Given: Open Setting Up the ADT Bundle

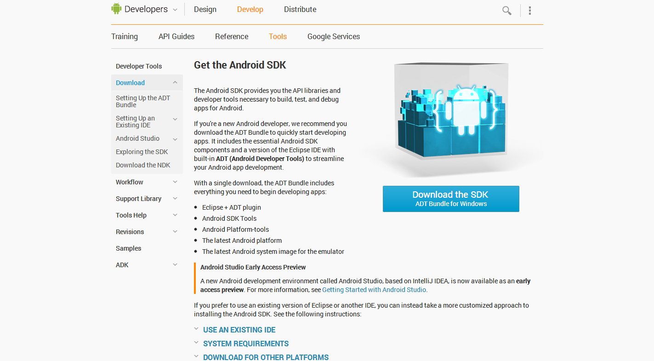Looking at the screenshot, I should [x=143, y=101].
